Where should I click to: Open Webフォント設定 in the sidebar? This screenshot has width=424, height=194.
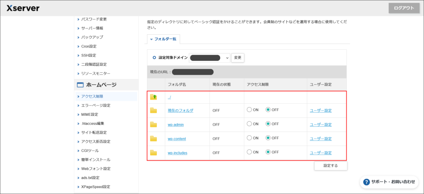pos(96,169)
